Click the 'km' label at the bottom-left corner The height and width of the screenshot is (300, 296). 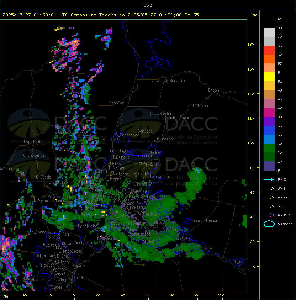point(5,296)
